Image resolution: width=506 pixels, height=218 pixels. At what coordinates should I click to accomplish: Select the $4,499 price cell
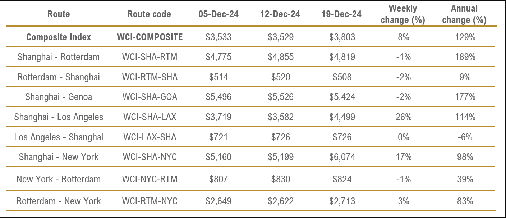point(342,117)
